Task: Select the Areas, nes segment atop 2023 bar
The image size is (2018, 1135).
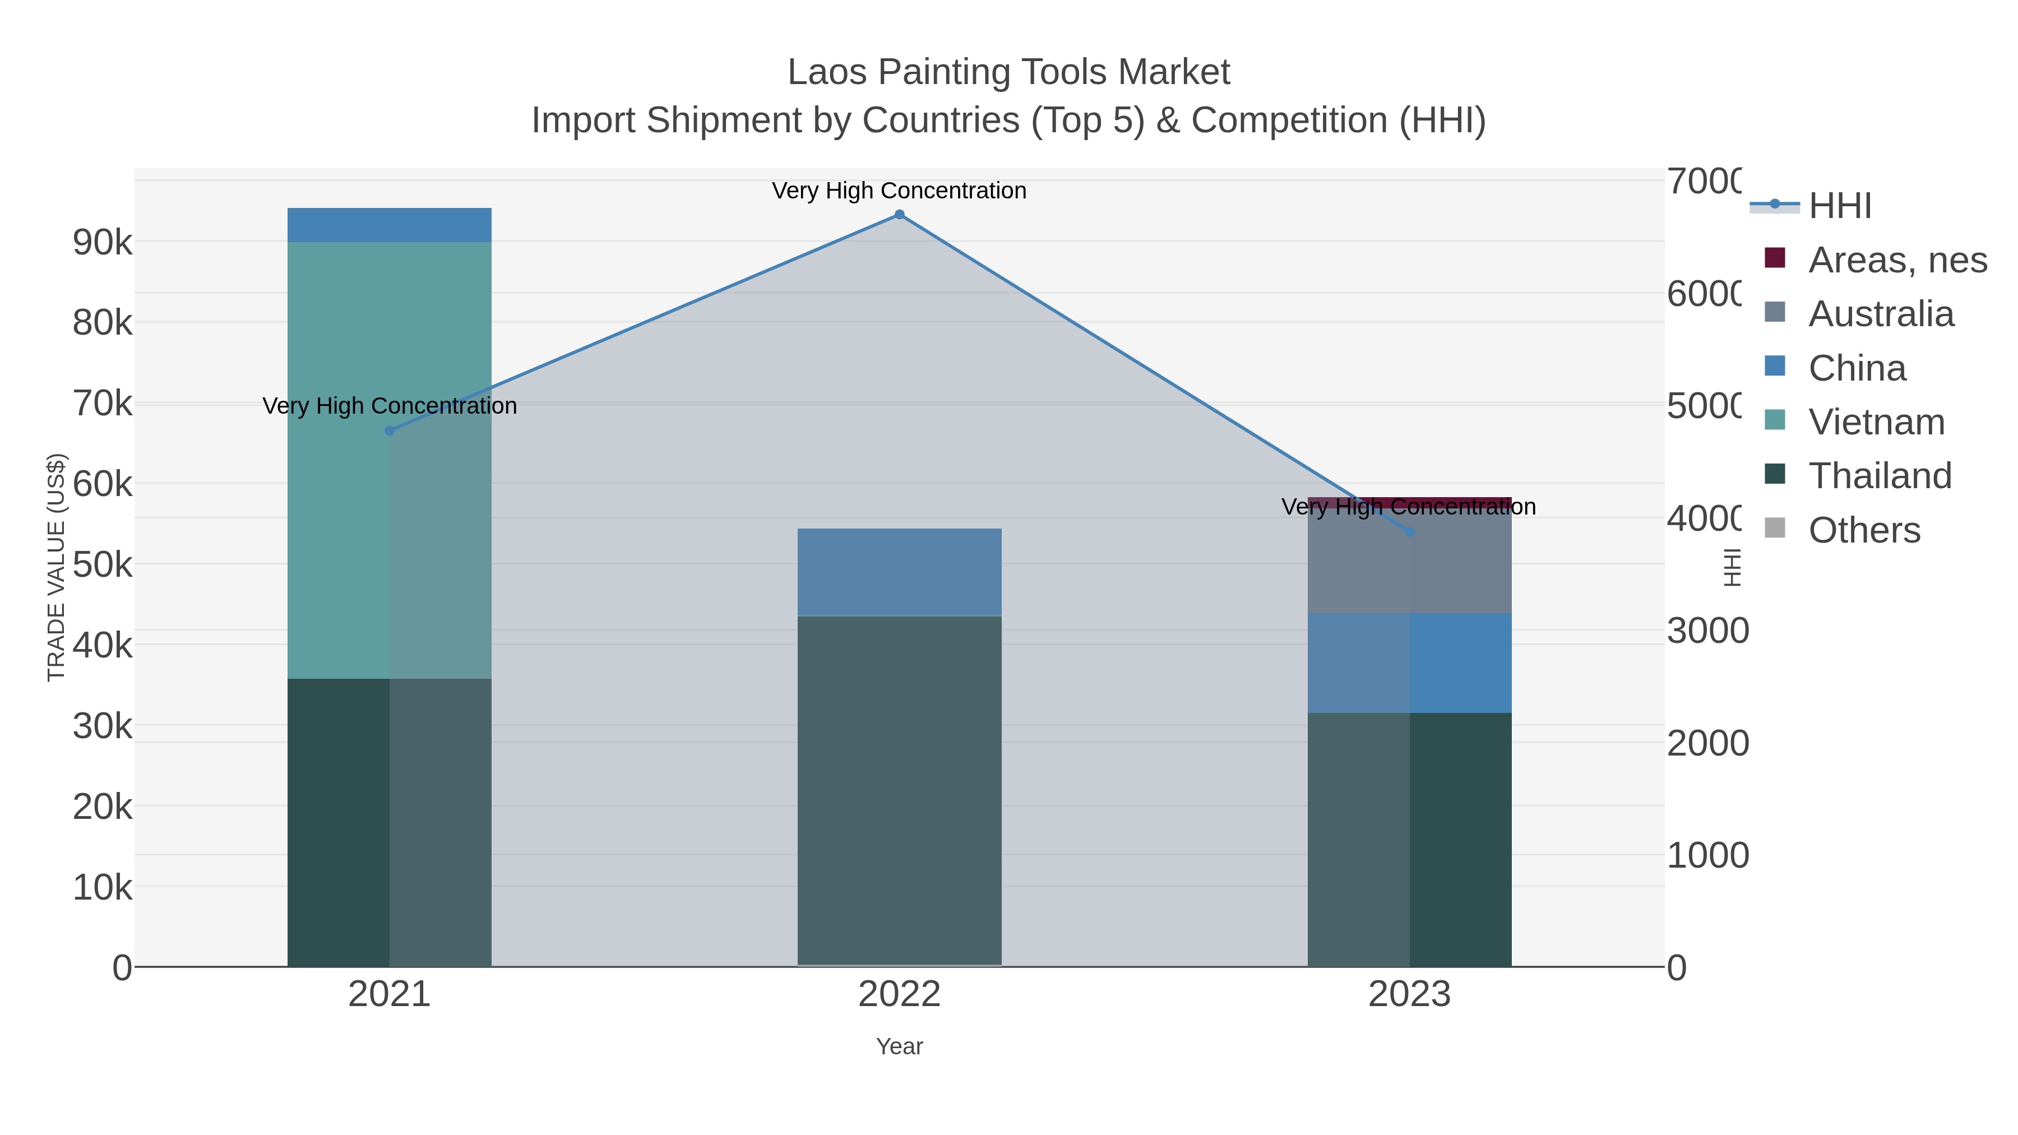Action: [x=1410, y=503]
